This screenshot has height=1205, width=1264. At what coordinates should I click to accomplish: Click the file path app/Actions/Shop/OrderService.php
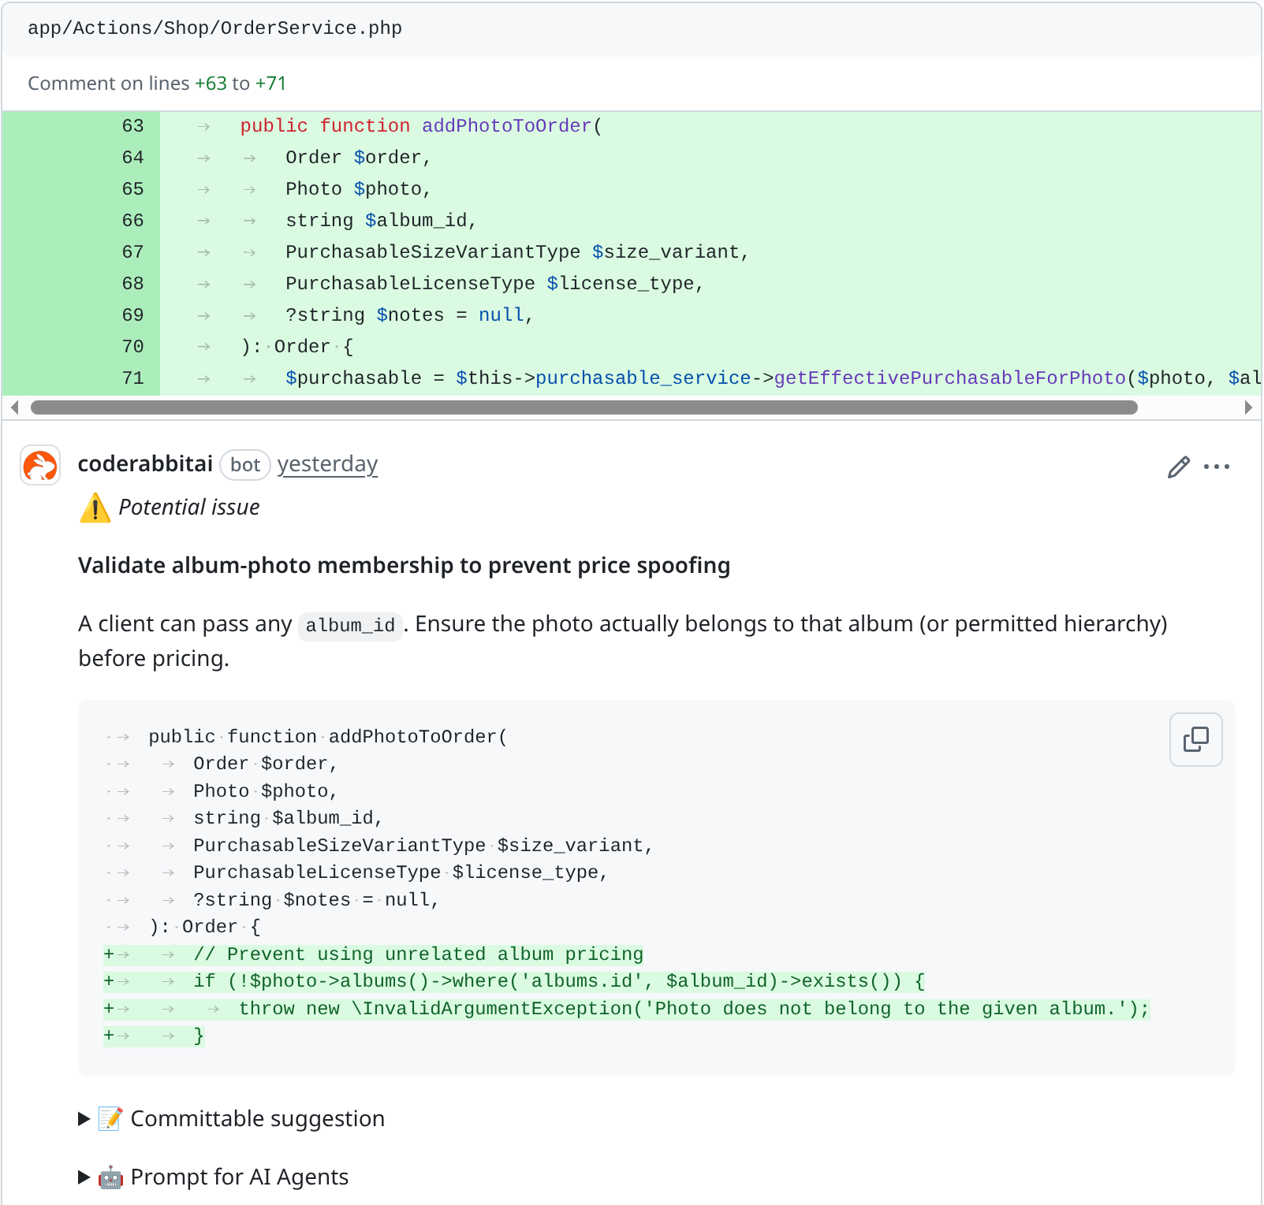coord(214,28)
